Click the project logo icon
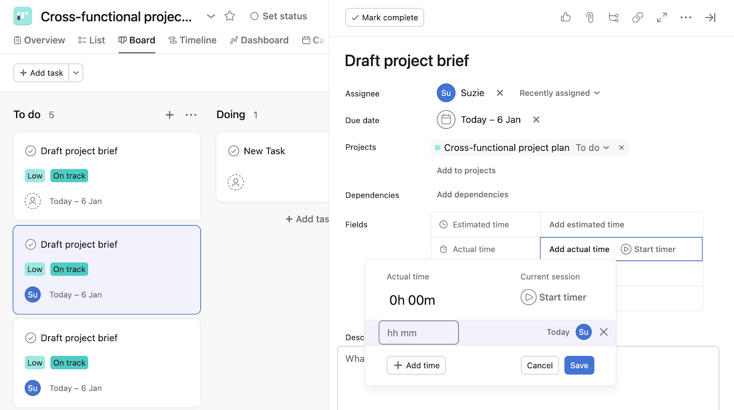 point(22,16)
